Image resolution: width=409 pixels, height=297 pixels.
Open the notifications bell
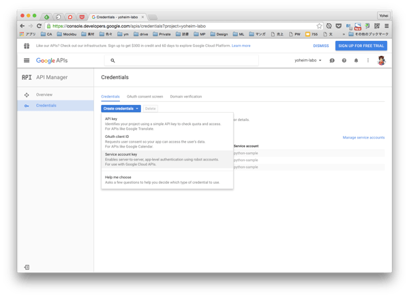356,61
